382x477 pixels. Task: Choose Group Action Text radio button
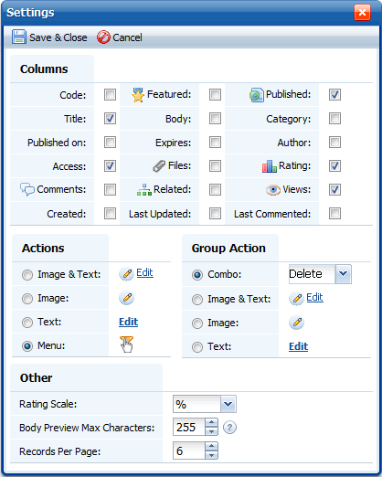pyautogui.click(x=197, y=347)
